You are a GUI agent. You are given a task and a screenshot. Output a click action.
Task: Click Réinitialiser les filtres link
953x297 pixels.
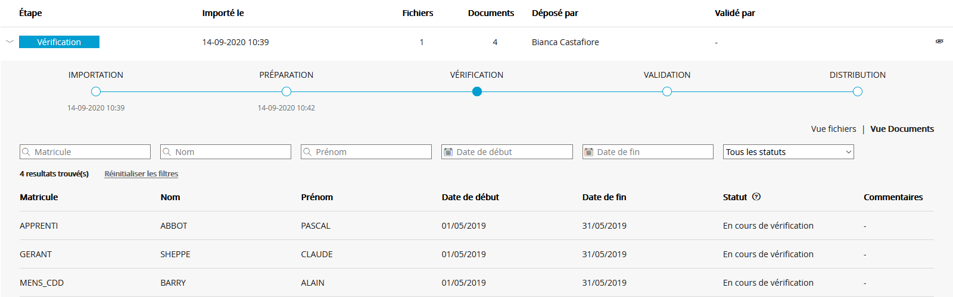pos(141,174)
